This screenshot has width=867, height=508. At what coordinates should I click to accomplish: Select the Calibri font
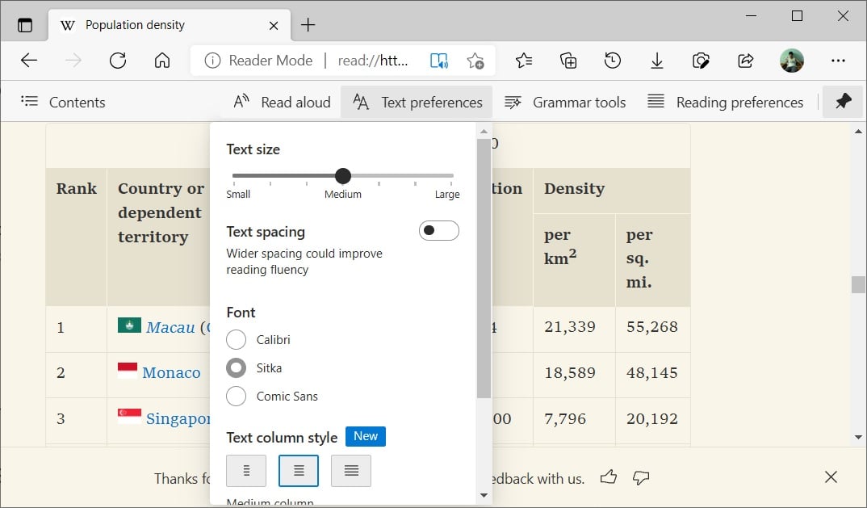[236, 339]
